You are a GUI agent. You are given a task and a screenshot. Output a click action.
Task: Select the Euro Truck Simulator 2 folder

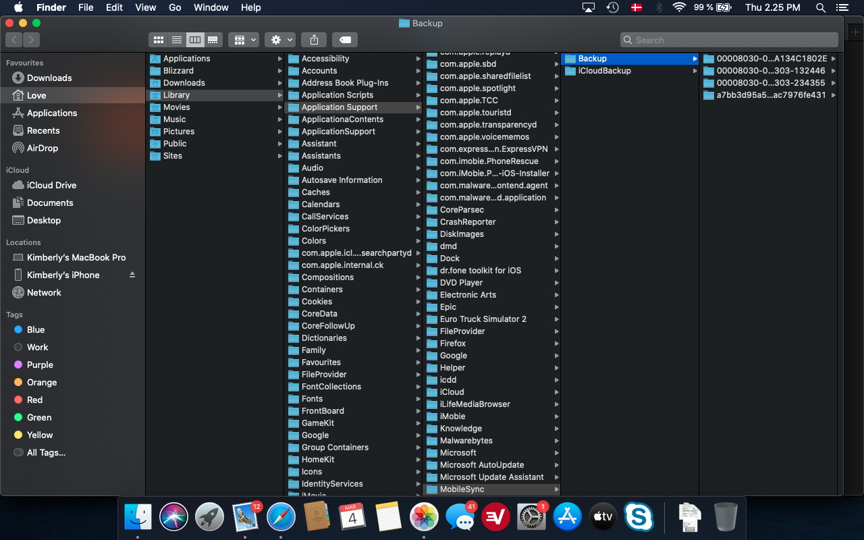[491, 319]
